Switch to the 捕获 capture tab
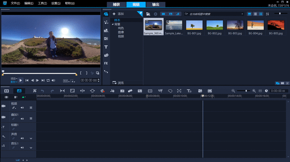The image size is (290, 162). click(x=116, y=5)
